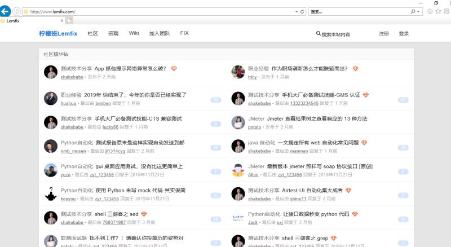Open the Wiki navigation menu item
This screenshot has width=451, height=247.
pos(134,33)
